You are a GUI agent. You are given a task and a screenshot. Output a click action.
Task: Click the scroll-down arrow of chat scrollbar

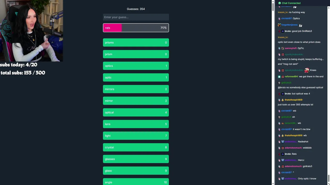pos(328,183)
